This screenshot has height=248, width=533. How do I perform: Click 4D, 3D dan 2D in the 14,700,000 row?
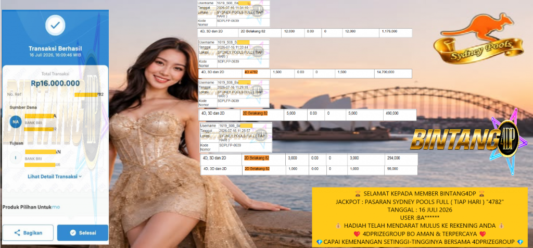pos(212,72)
